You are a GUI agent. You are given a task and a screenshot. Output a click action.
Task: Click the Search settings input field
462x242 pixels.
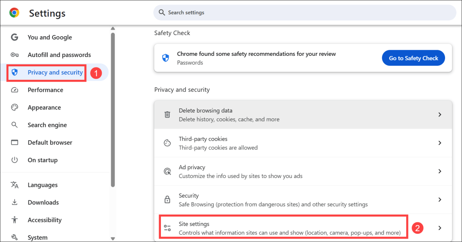[x=304, y=13]
